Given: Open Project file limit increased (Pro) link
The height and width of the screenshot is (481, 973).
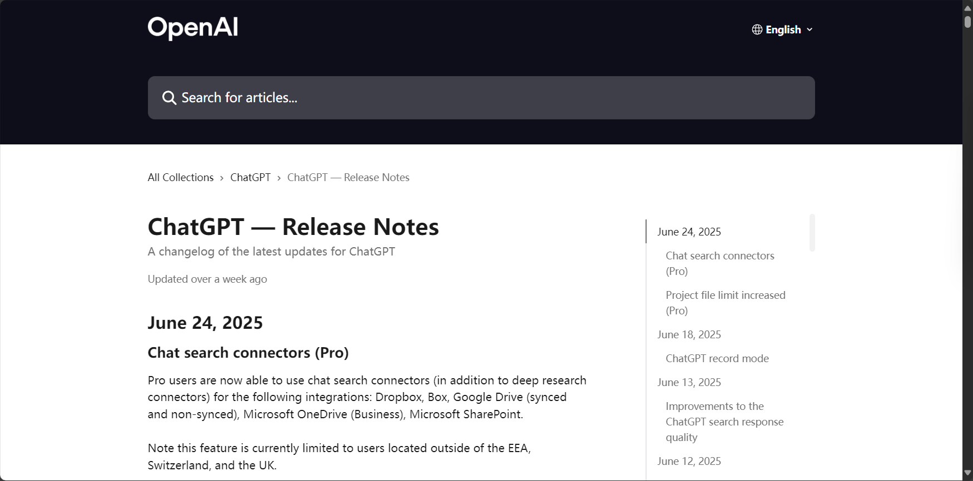Looking at the screenshot, I should click(726, 303).
